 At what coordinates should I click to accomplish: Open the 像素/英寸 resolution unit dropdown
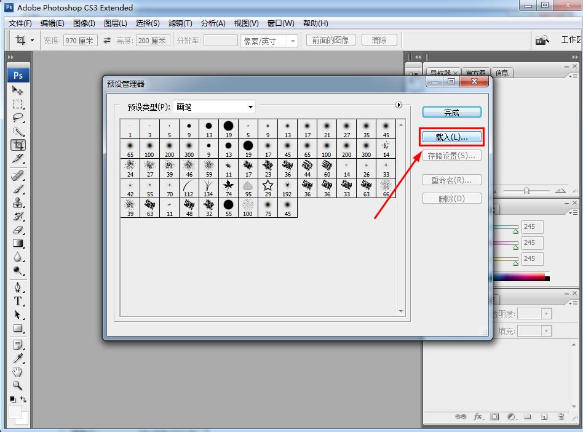269,41
